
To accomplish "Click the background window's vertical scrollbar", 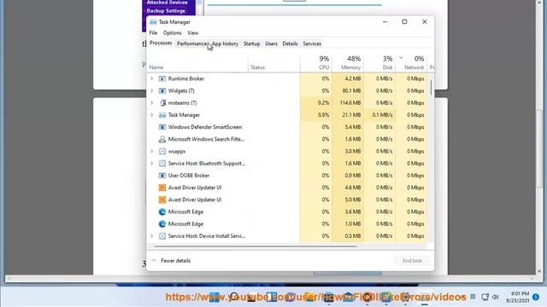I will [x=539, y=150].
